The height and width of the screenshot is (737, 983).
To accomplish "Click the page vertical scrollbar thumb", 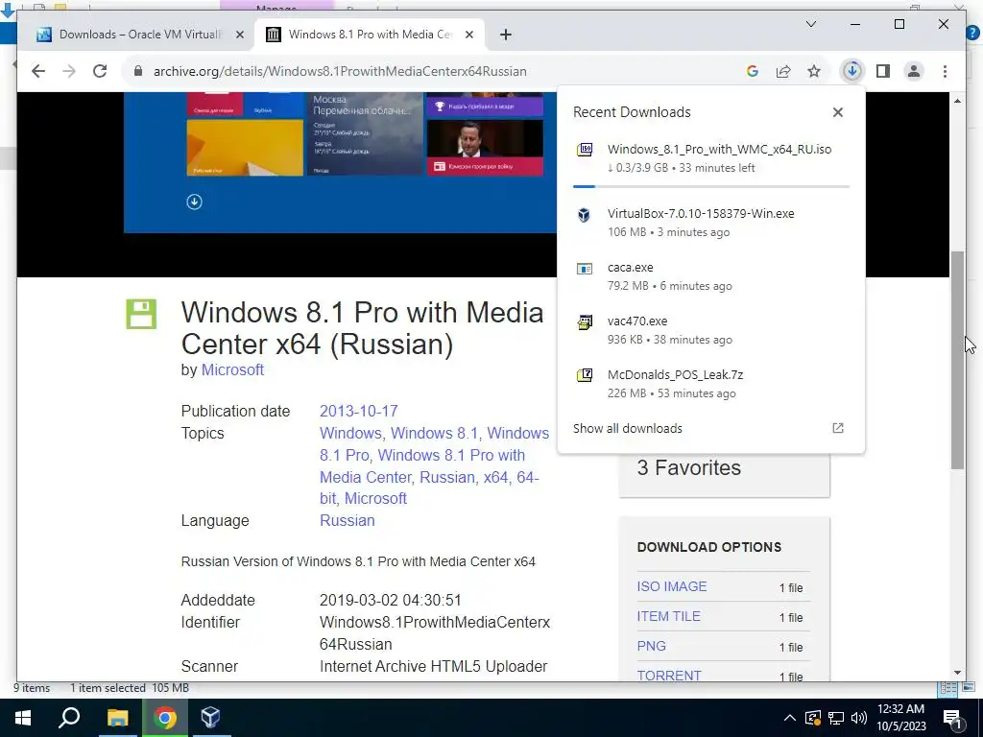I will [957, 361].
